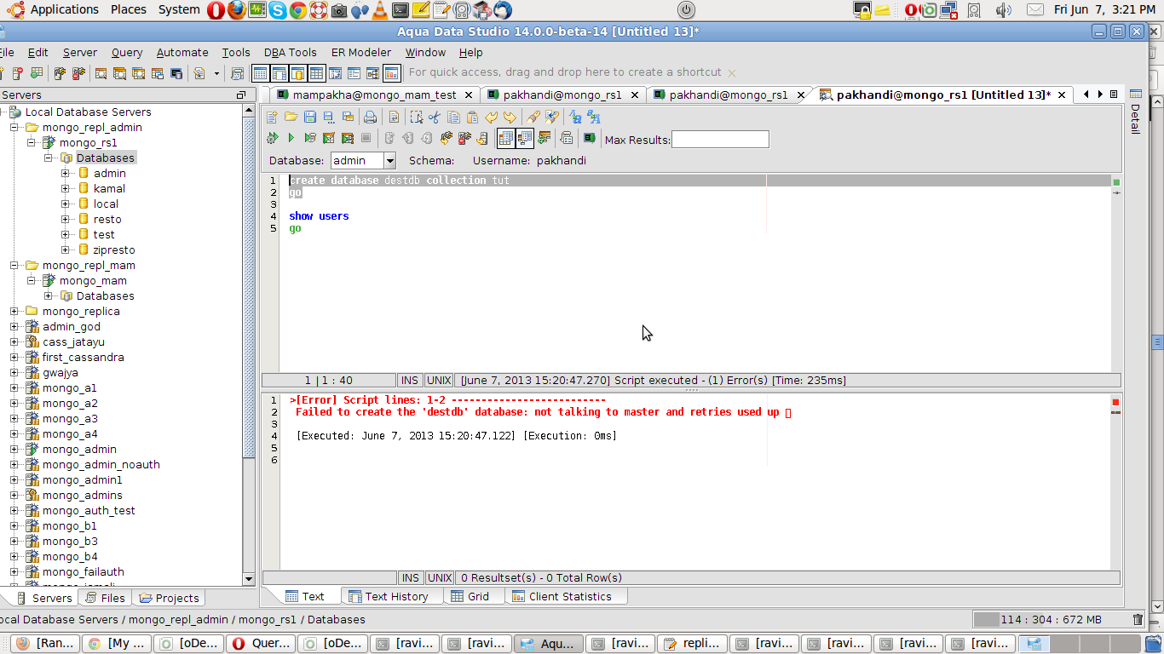Open the Automate menu
The image size is (1164, 654).
[x=182, y=52]
